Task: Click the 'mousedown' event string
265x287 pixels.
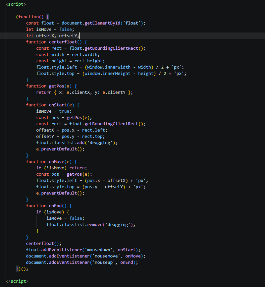Action: click(98, 250)
